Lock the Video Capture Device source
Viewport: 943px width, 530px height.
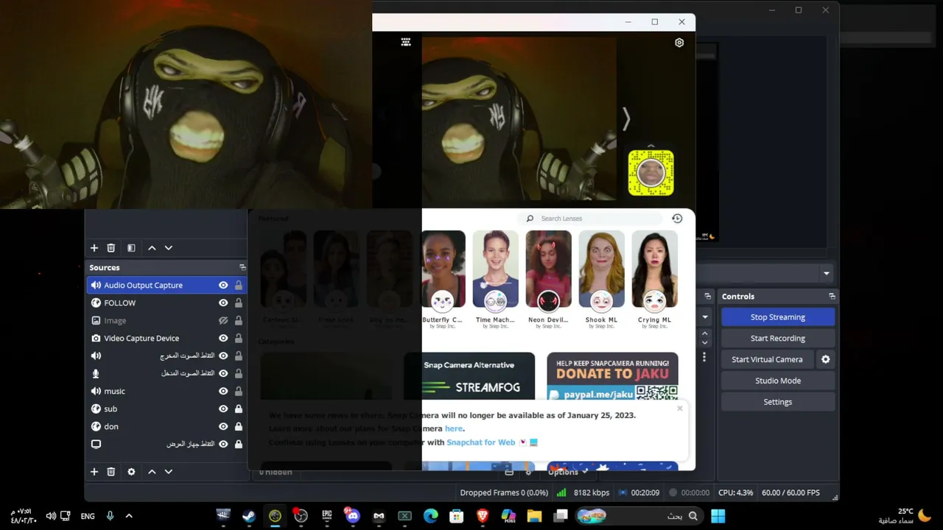239,338
